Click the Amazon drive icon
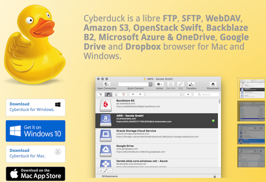This screenshot has width=266, height=182. pyautogui.click(x=106, y=120)
